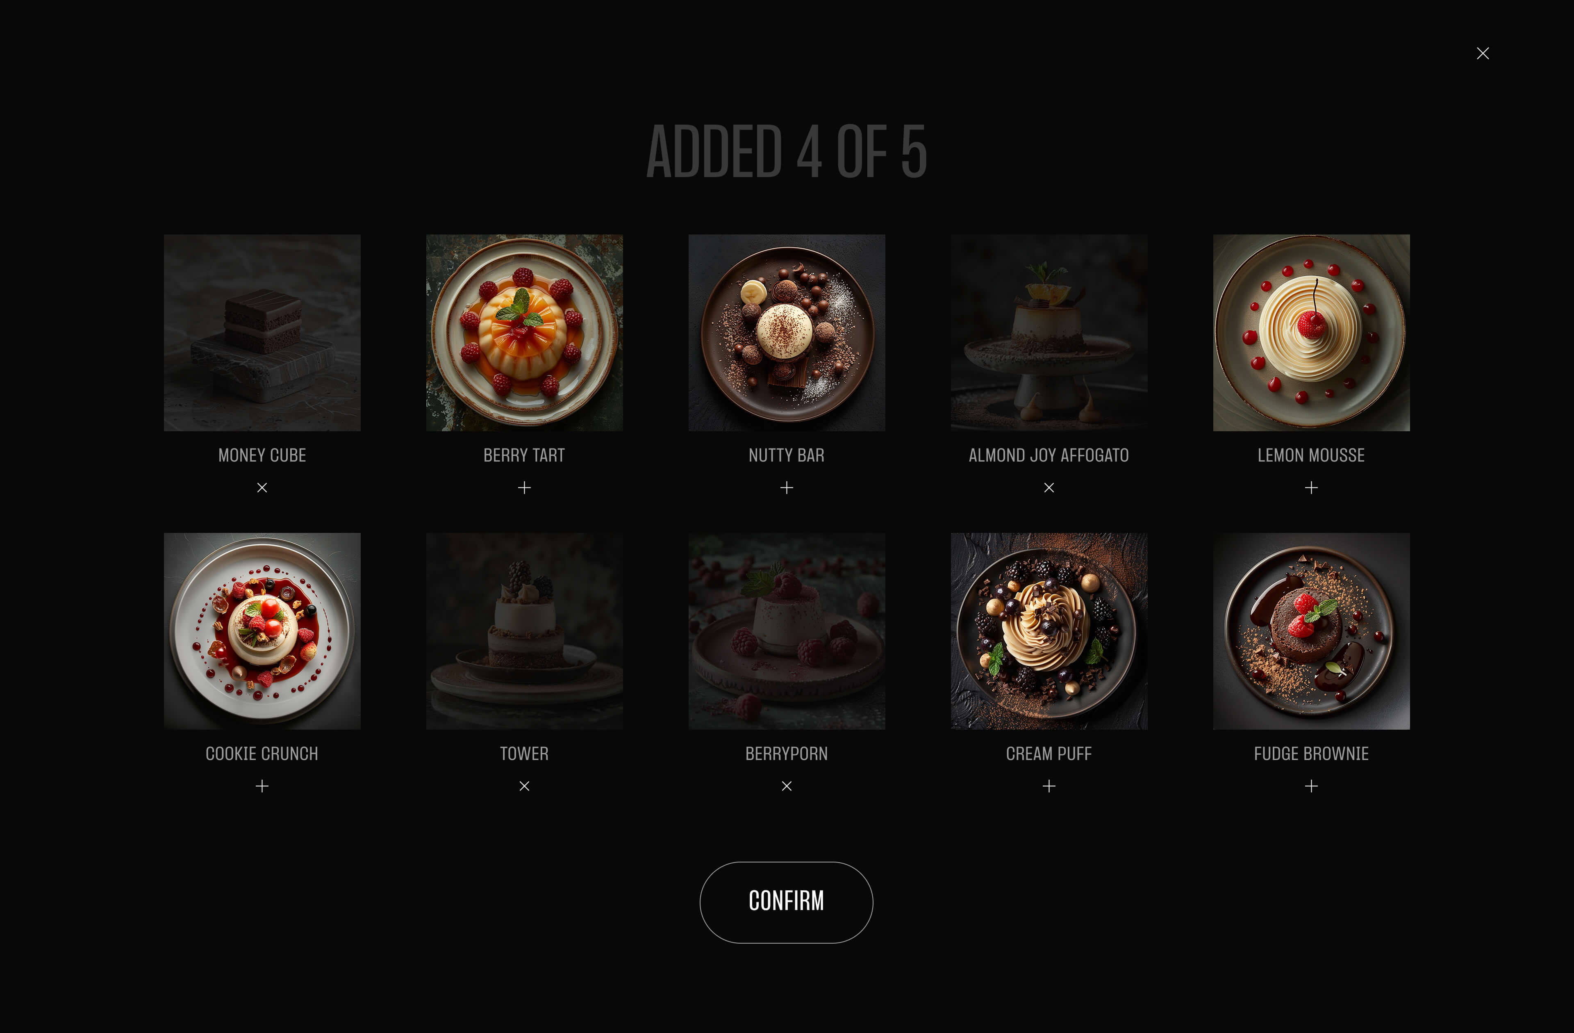Open the Cream Puff image
1574x1033 pixels.
click(1049, 631)
